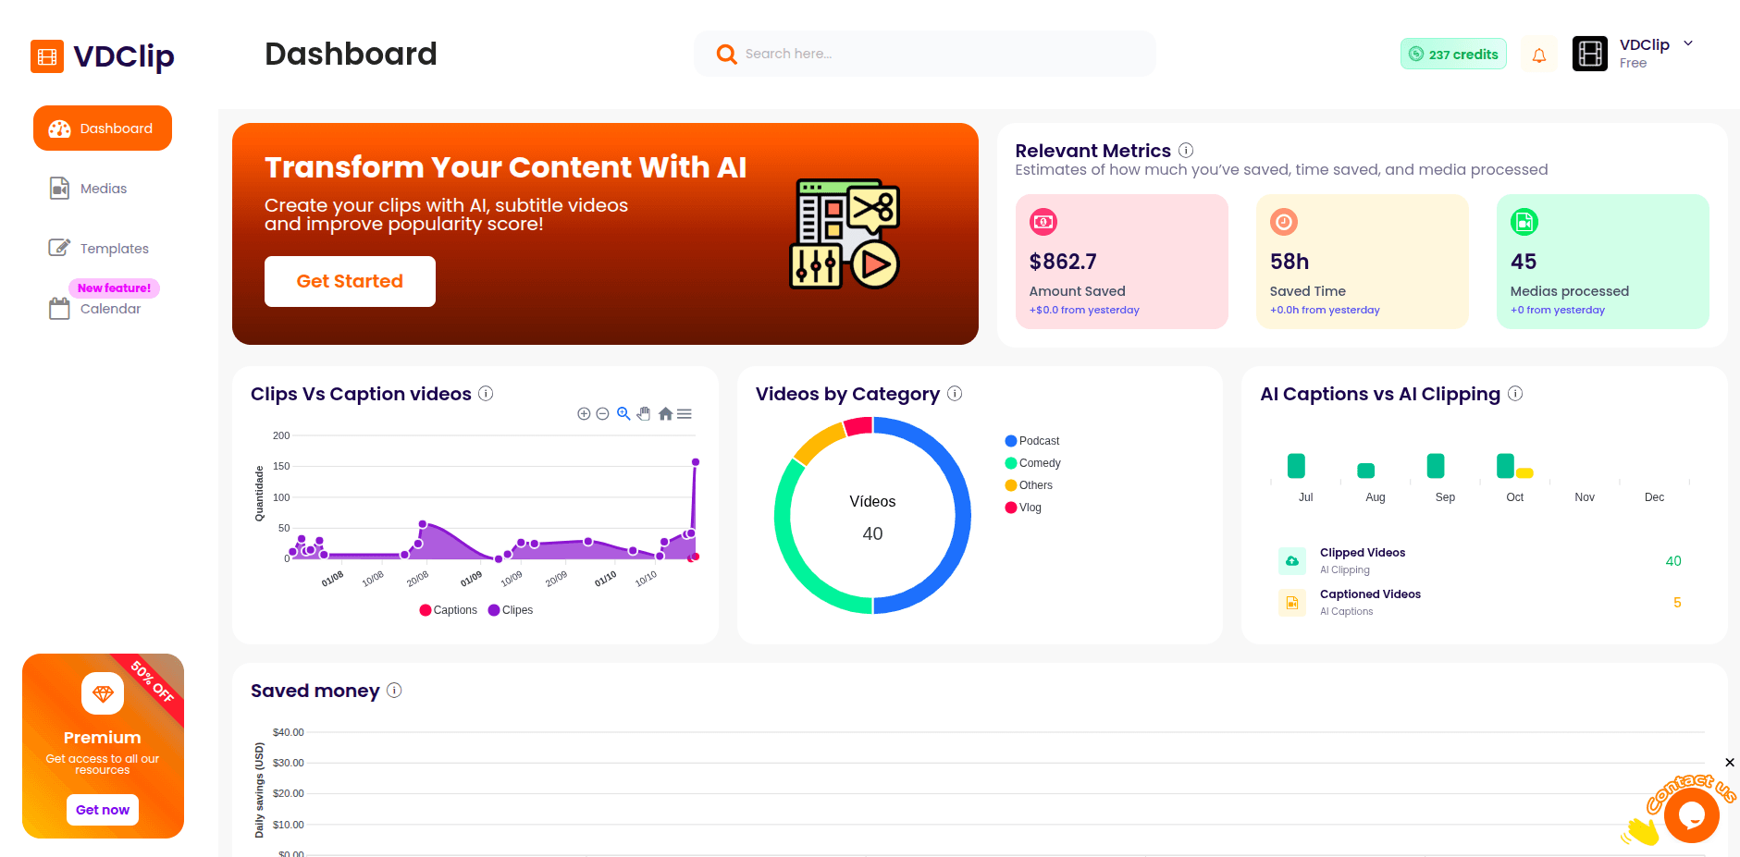Screen dimensions: 1740x857
Task: Select Dashboard in the sidebar navigation
Action: pyautogui.click(x=102, y=128)
